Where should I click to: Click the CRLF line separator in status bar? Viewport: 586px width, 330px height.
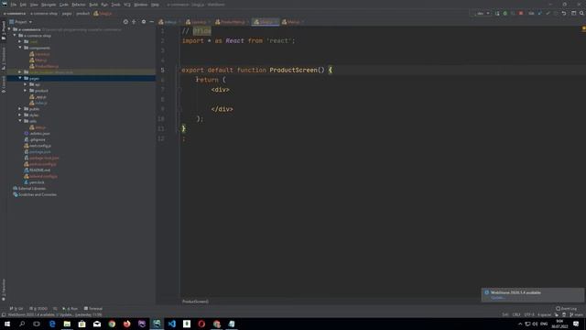pyautogui.click(x=516, y=315)
